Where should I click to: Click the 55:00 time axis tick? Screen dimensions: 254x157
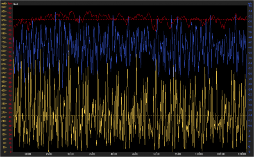pos(178,154)
